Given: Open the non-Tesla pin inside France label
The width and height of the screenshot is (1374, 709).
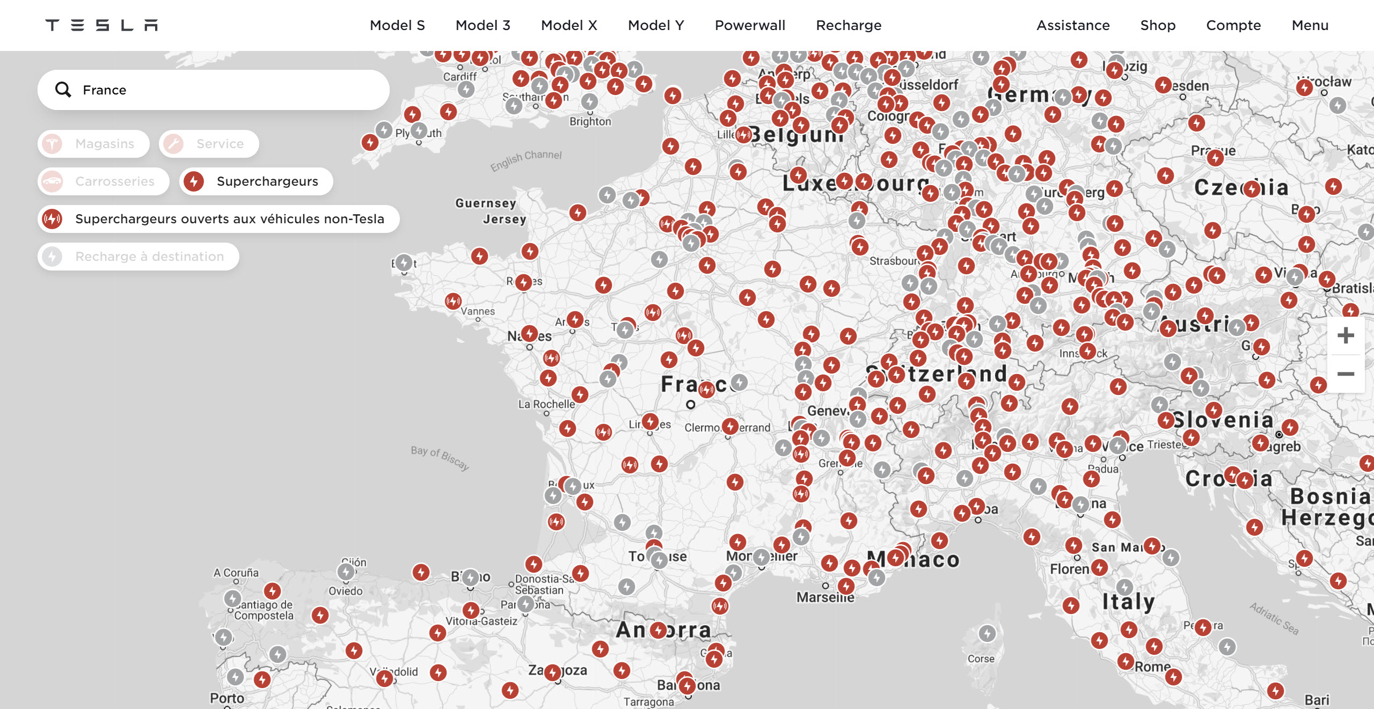Looking at the screenshot, I should (x=706, y=389).
